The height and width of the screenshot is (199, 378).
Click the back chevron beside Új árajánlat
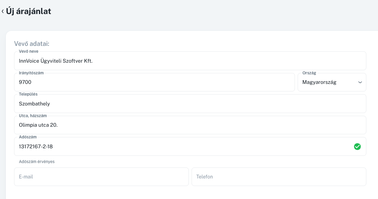[x=3, y=11]
